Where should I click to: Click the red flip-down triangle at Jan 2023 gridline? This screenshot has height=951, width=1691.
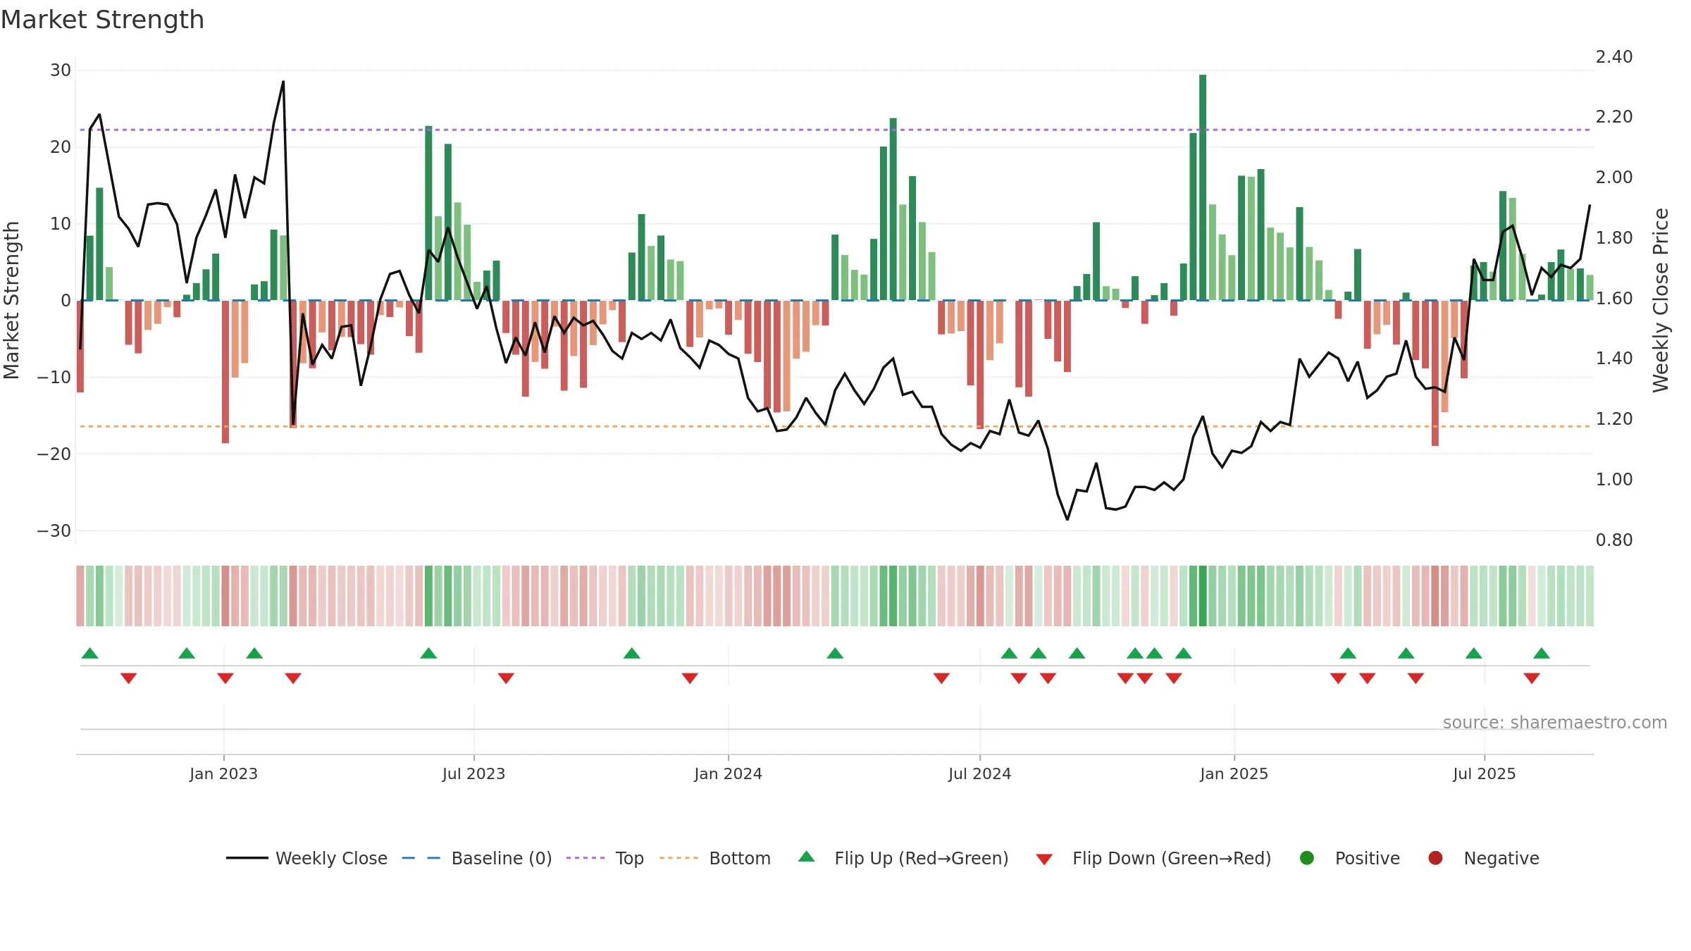225,678
